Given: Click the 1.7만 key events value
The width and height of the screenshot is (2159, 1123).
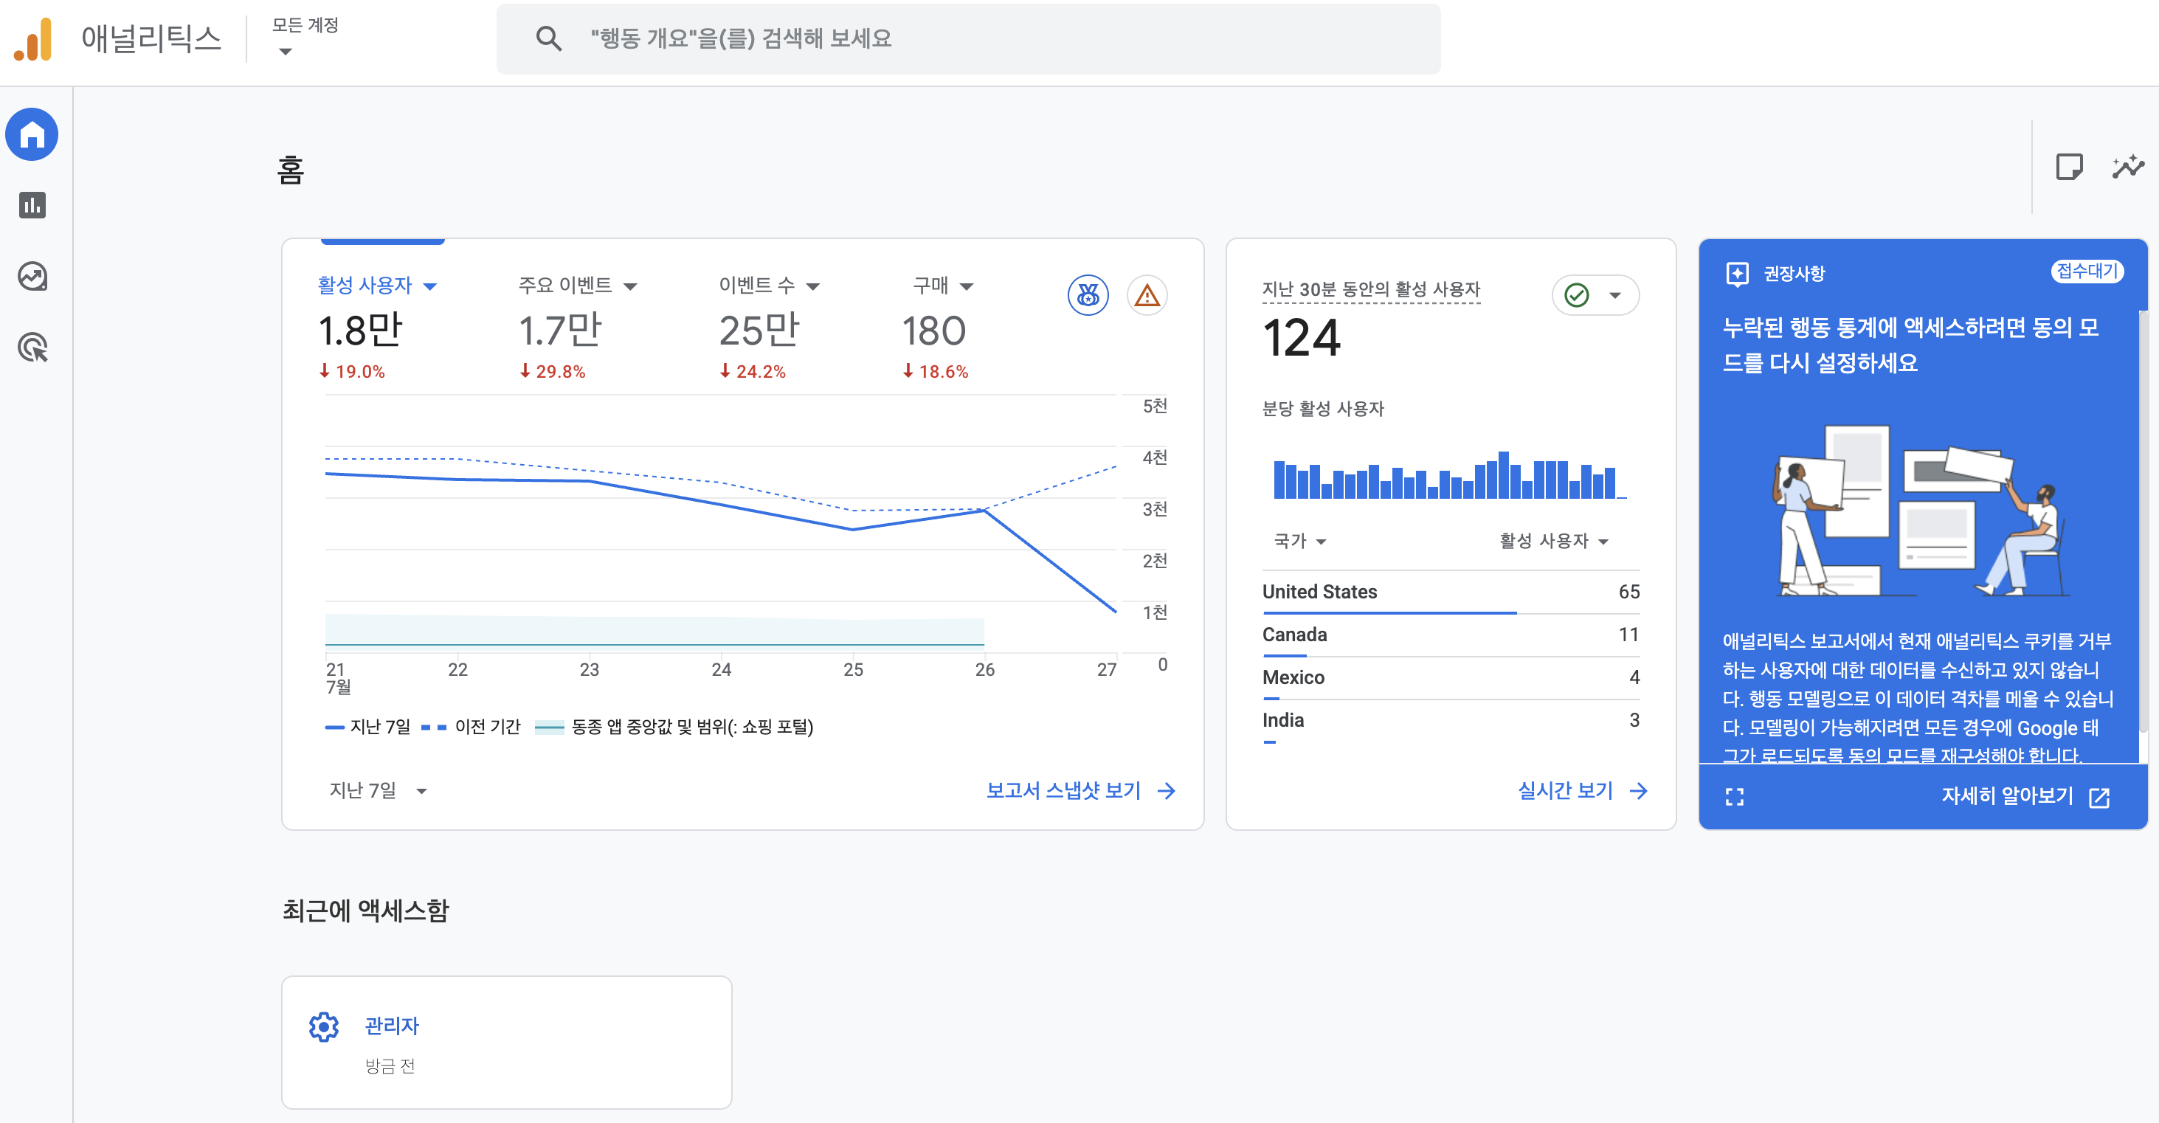Looking at the screenshot, I should tap(560, 331).
